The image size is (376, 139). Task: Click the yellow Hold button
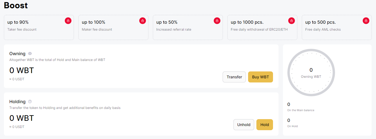click(265, 125)
